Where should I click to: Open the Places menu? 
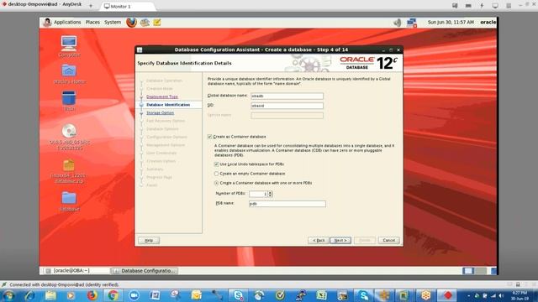point(92,23)
